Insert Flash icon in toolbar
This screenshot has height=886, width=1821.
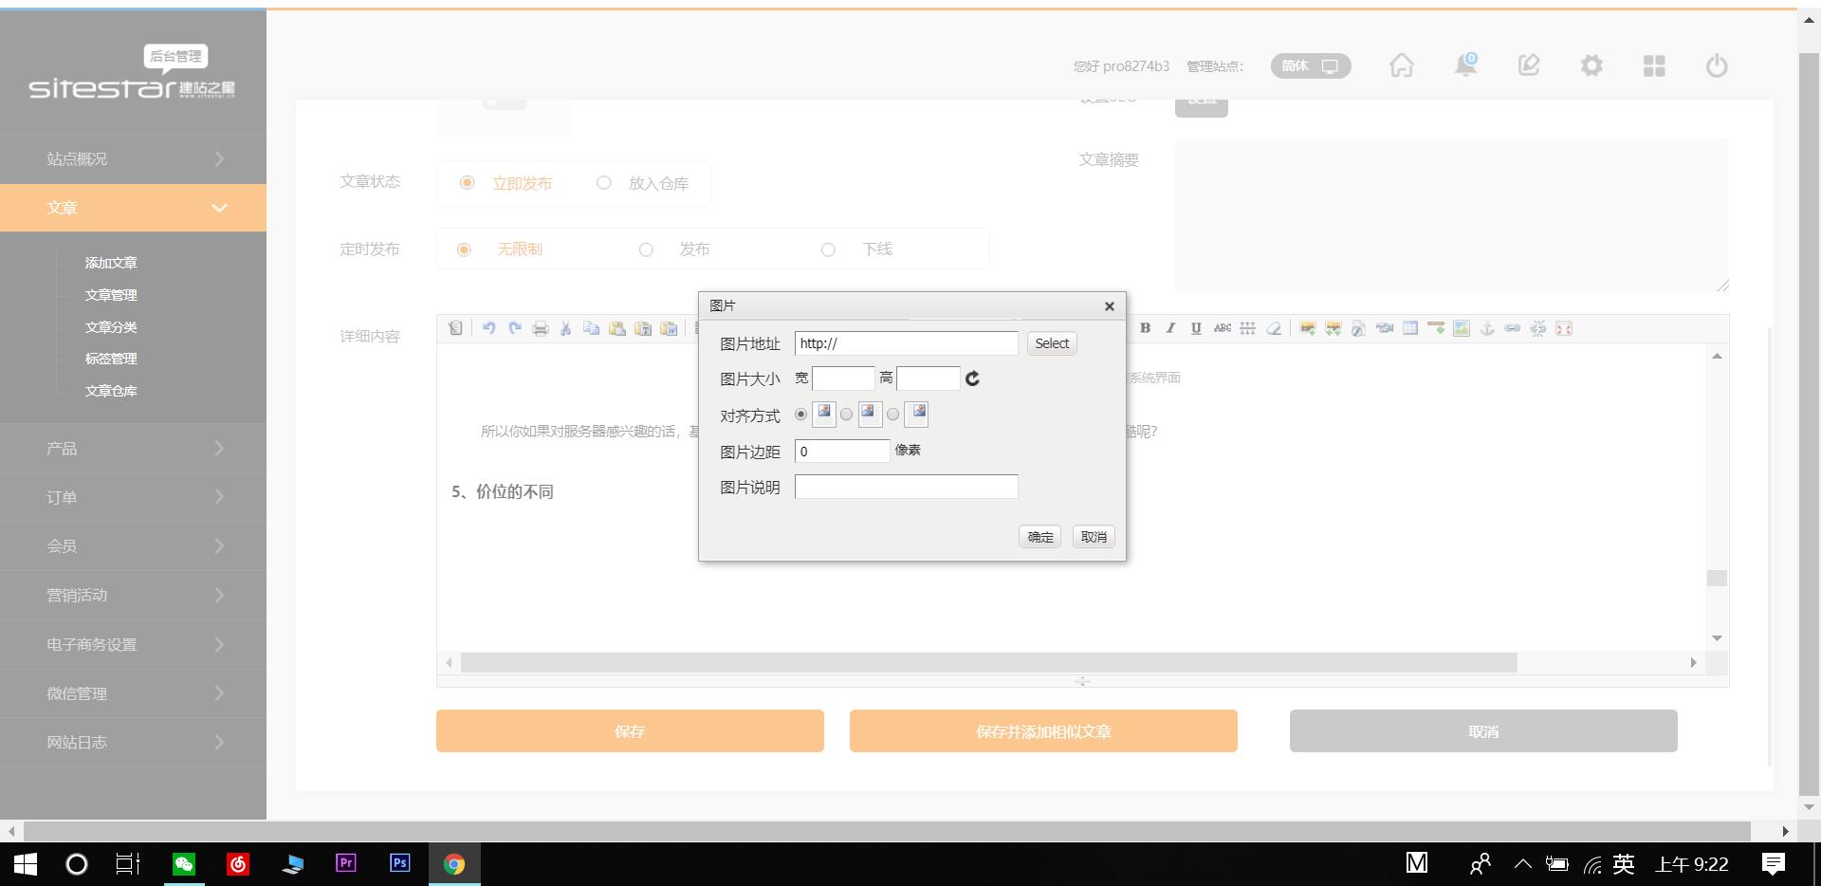[x=1358, y=328]
